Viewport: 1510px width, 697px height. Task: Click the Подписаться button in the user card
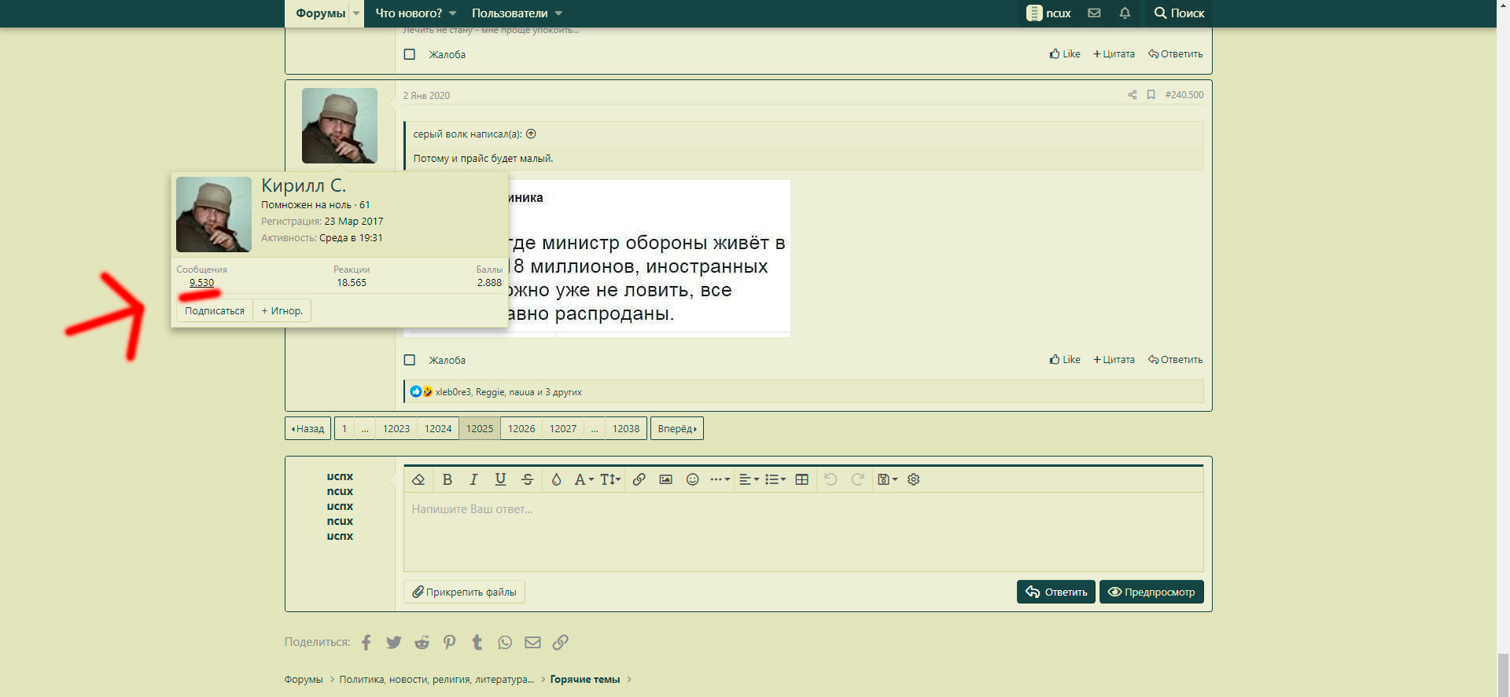[x=215, y=311]
